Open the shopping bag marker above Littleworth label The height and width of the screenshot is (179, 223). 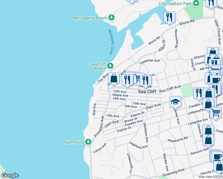tap(208, 104)
